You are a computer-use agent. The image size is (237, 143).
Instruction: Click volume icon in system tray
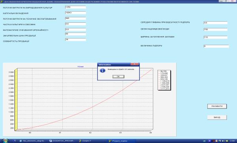pyautogui.click(x=223, y=141)
